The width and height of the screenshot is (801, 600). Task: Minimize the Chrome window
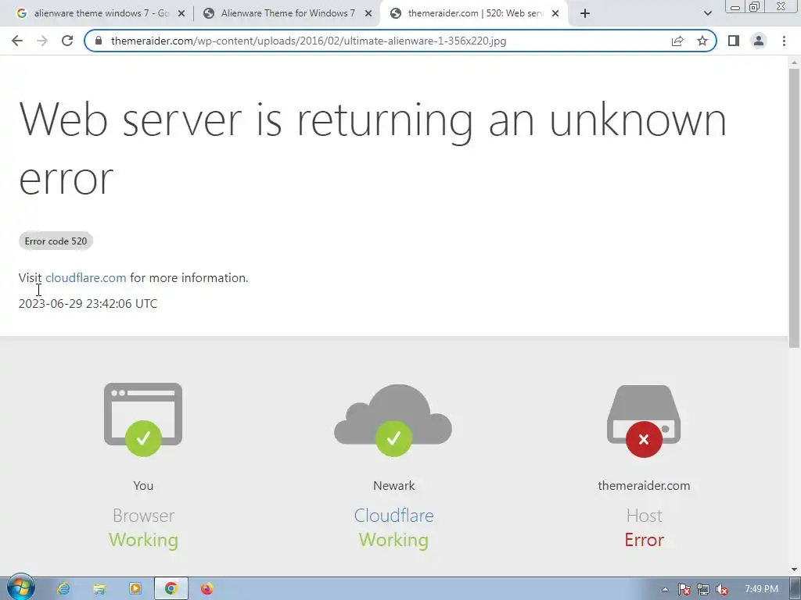tap(735, 6)
